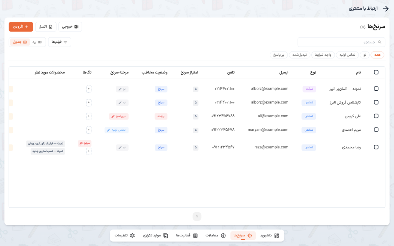Add a tag to مریم احمدی row
394x246 pixels.
pyautogui.click(x=89, y=130)
